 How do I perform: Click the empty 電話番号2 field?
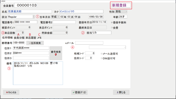click(64, 22)
